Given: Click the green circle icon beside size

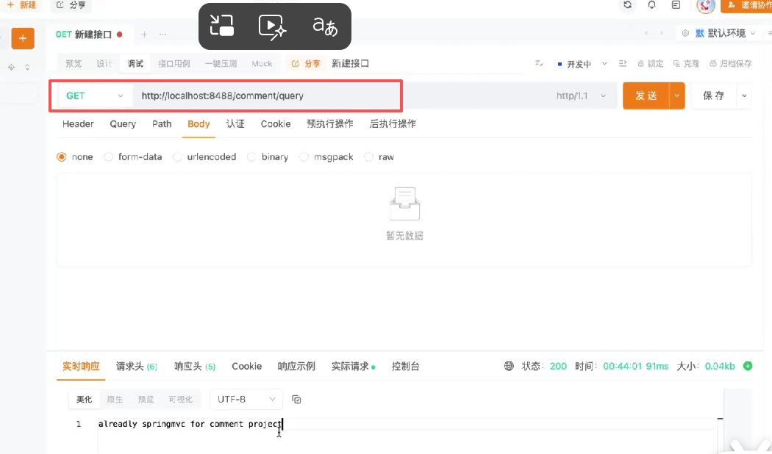Looking at the screenshot, I should (x=748, y=366).
